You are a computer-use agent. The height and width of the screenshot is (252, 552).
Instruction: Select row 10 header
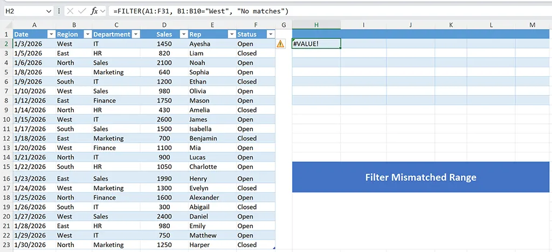6,120
